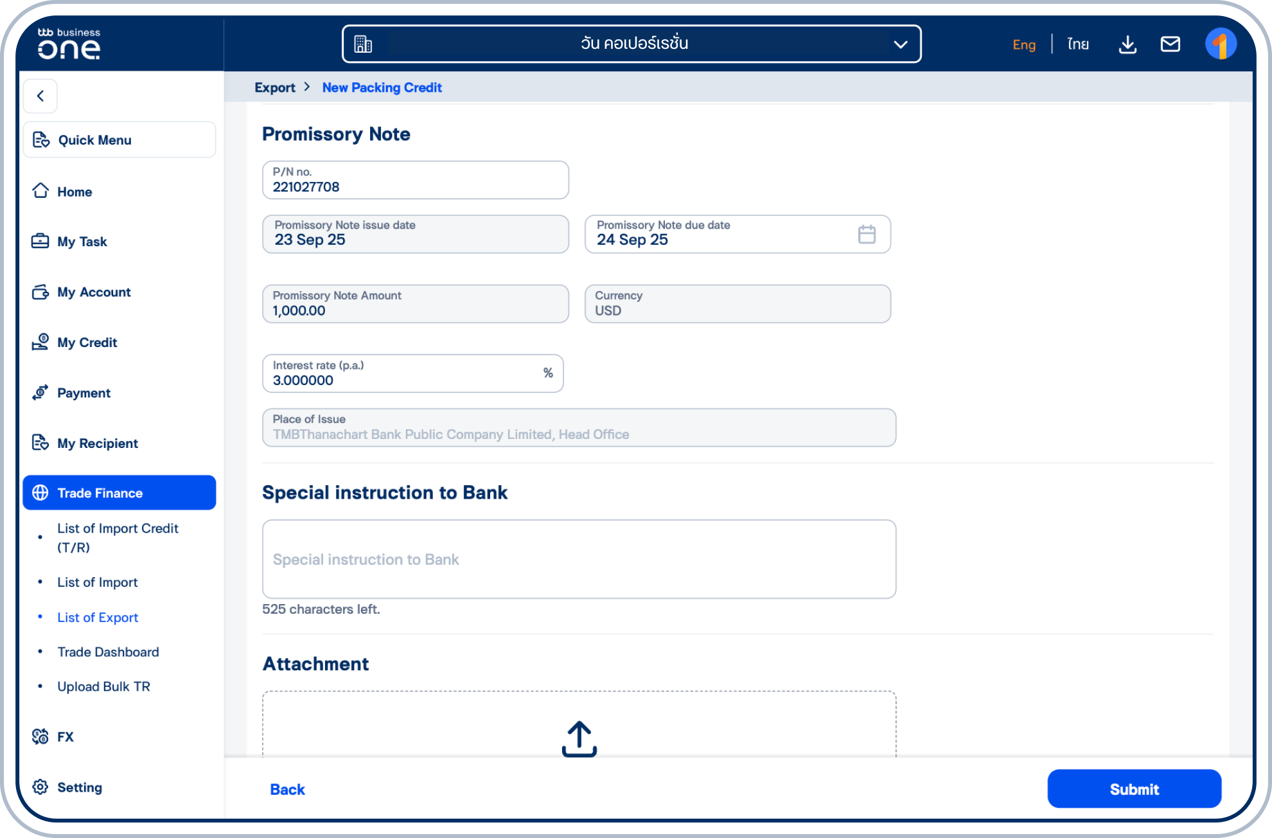This screenshot has height=838, width=1272.
Task: Click Export in the breadcrumb
Action: click(x=274, y=88)
